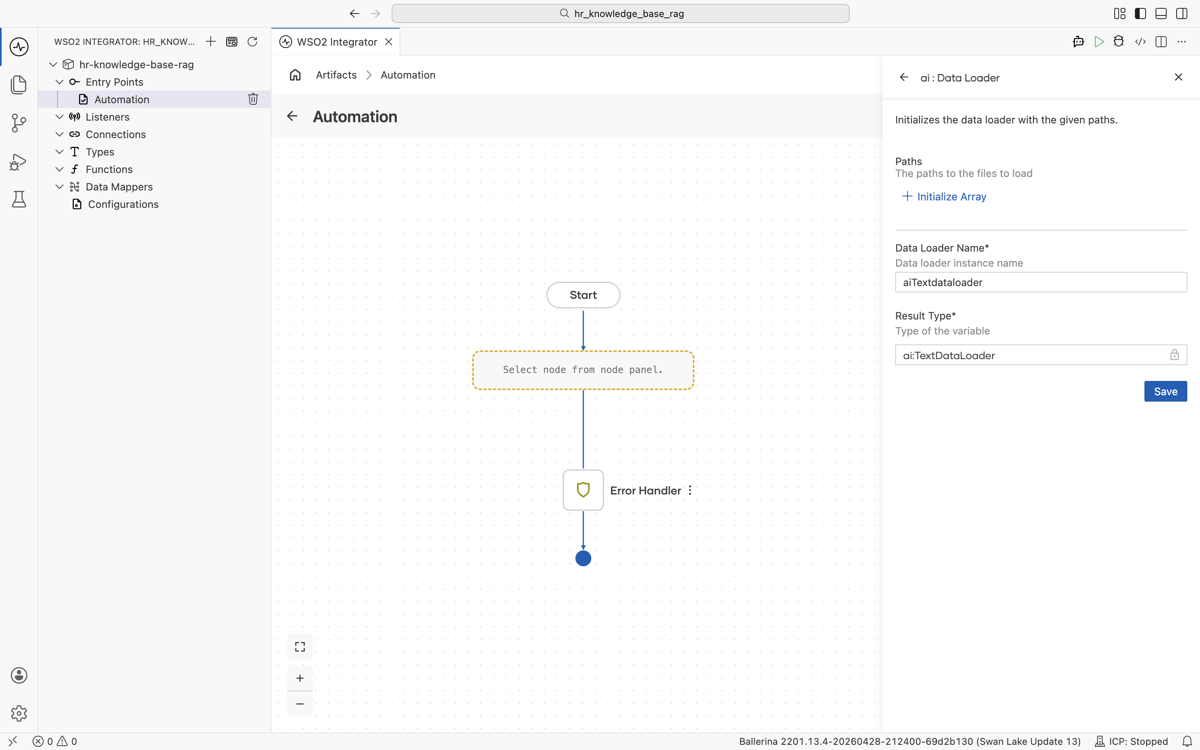Zoom out on the diagram canvas
This screenshot has width=1200, height=750.
[x=300, y=704]
